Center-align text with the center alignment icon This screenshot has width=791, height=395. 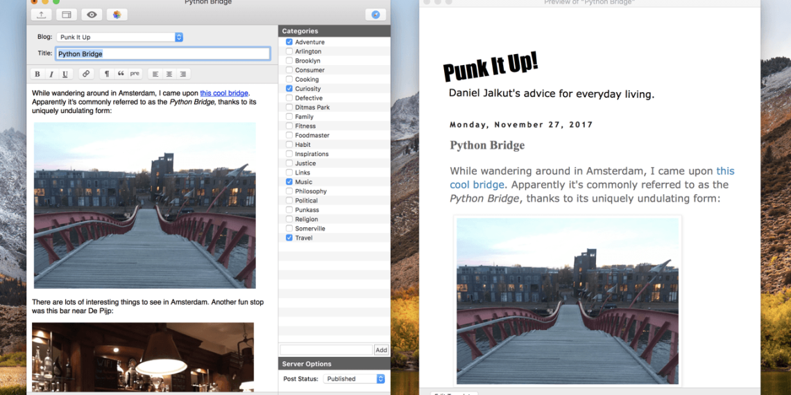169,74
